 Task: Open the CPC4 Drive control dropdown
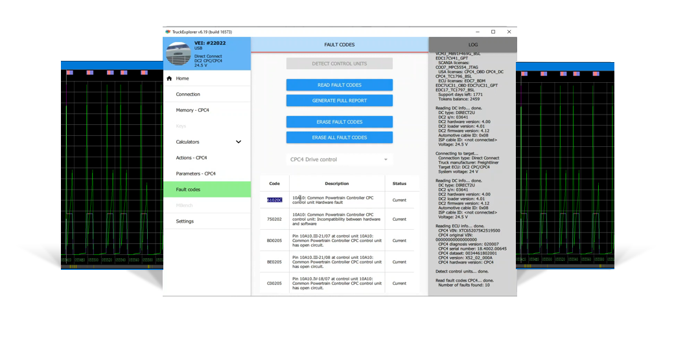339,159
